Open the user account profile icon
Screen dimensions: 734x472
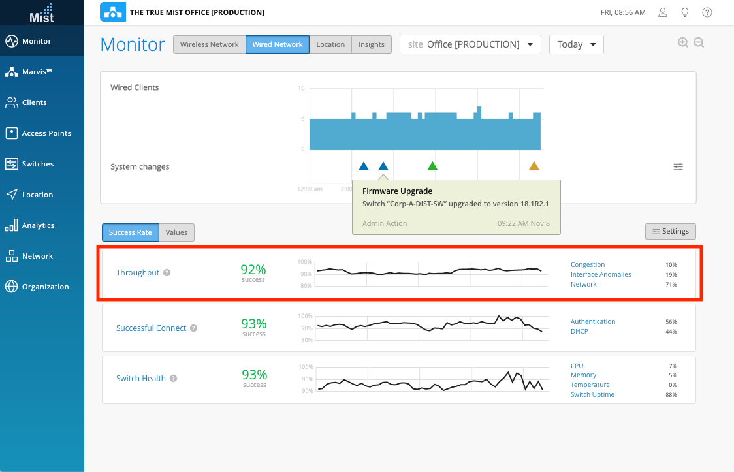tap(663, 12)
